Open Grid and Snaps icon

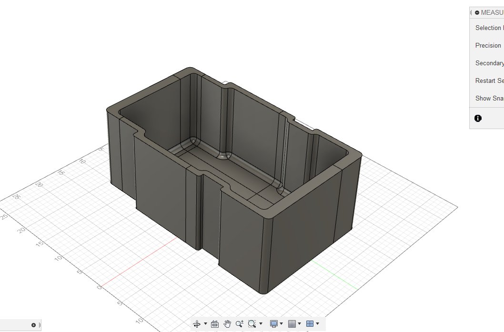[x=292, y=324]
